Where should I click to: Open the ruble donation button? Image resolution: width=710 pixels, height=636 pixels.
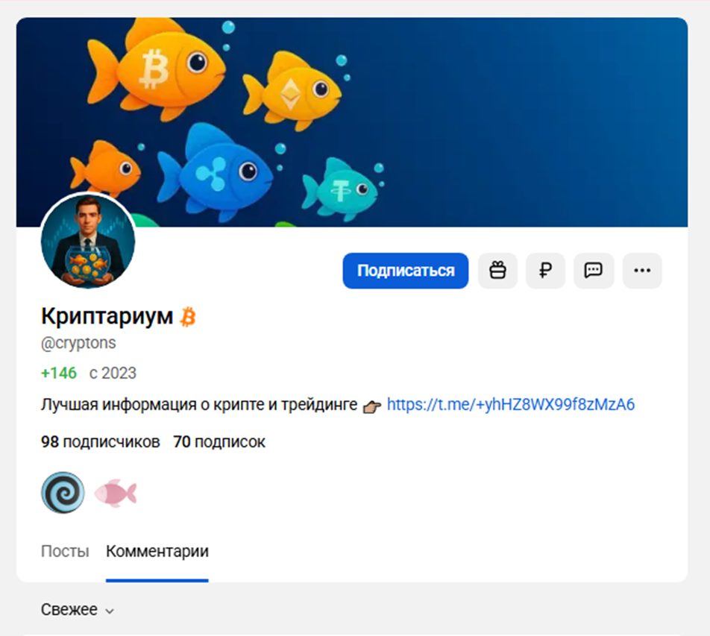(546, 271)
